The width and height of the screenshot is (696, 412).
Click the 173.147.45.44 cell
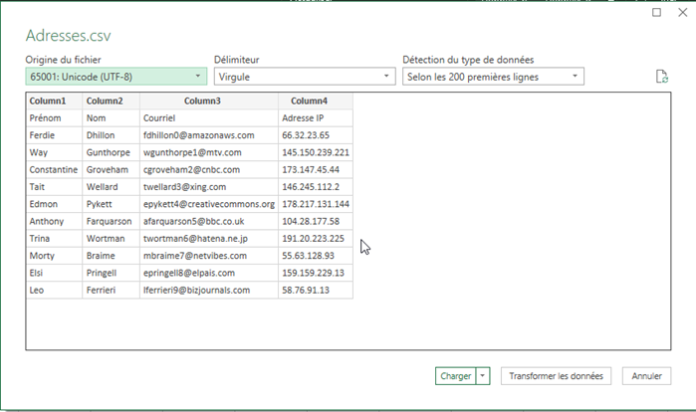(x=316, y=170)
